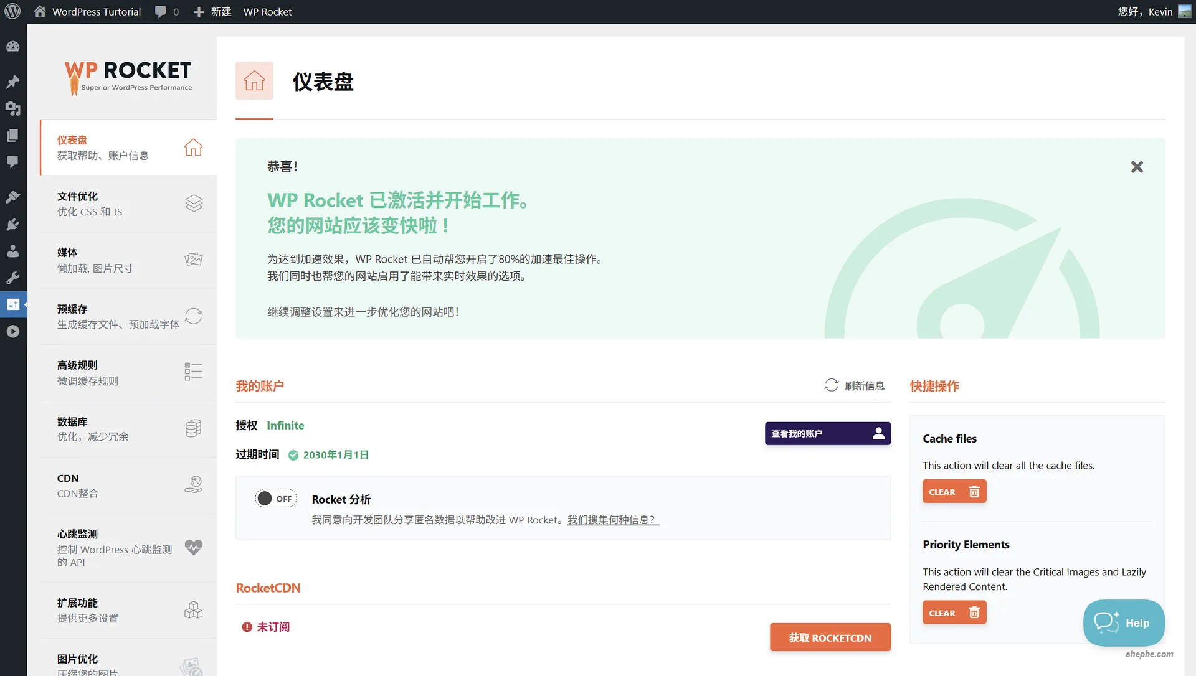
Task: Open the WordPress Dashboard speedometer icon
Action: coord(13,46)
